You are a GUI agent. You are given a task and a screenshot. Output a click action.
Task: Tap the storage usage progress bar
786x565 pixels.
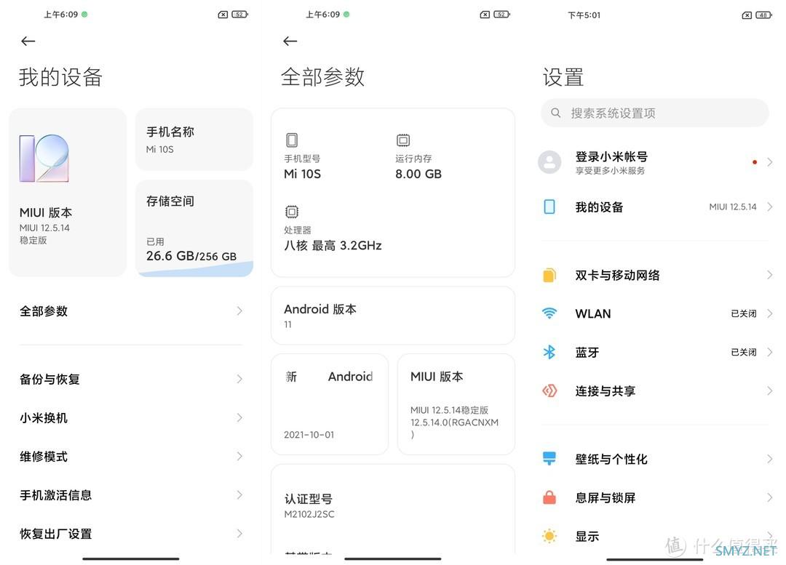tap(196, 270)
